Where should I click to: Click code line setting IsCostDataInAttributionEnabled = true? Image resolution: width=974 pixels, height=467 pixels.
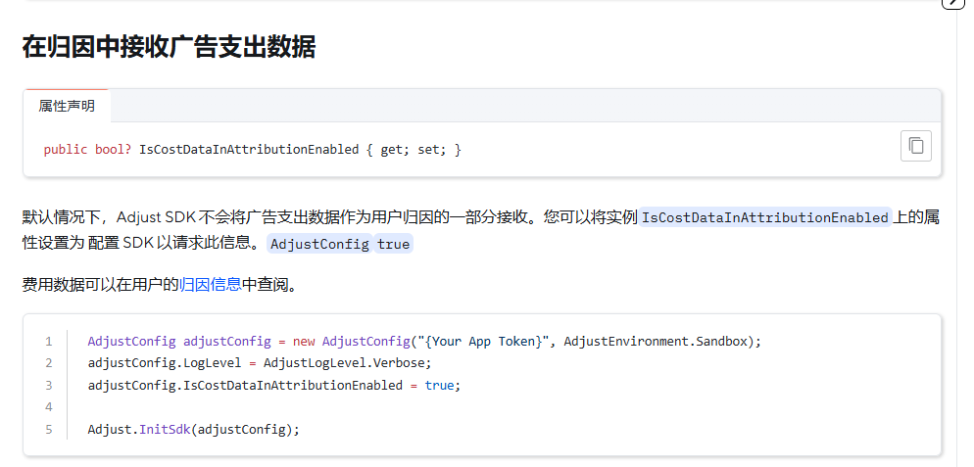tap(274, 385)
